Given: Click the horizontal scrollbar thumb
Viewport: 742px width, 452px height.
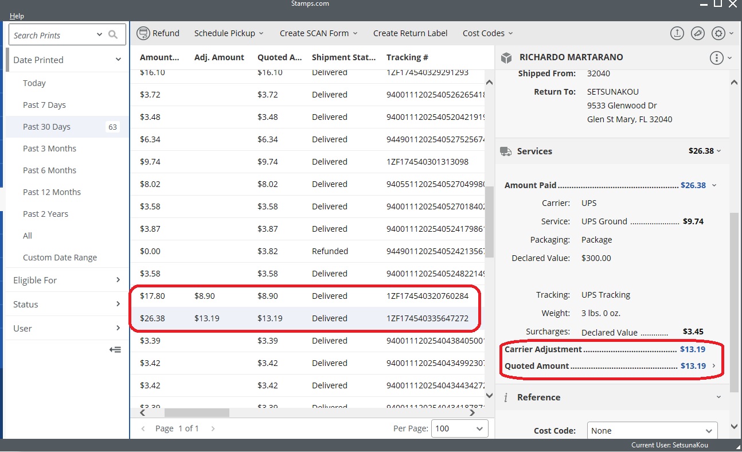Looking at the screenshot, I should pyautogui.click(x=197, y=412).
